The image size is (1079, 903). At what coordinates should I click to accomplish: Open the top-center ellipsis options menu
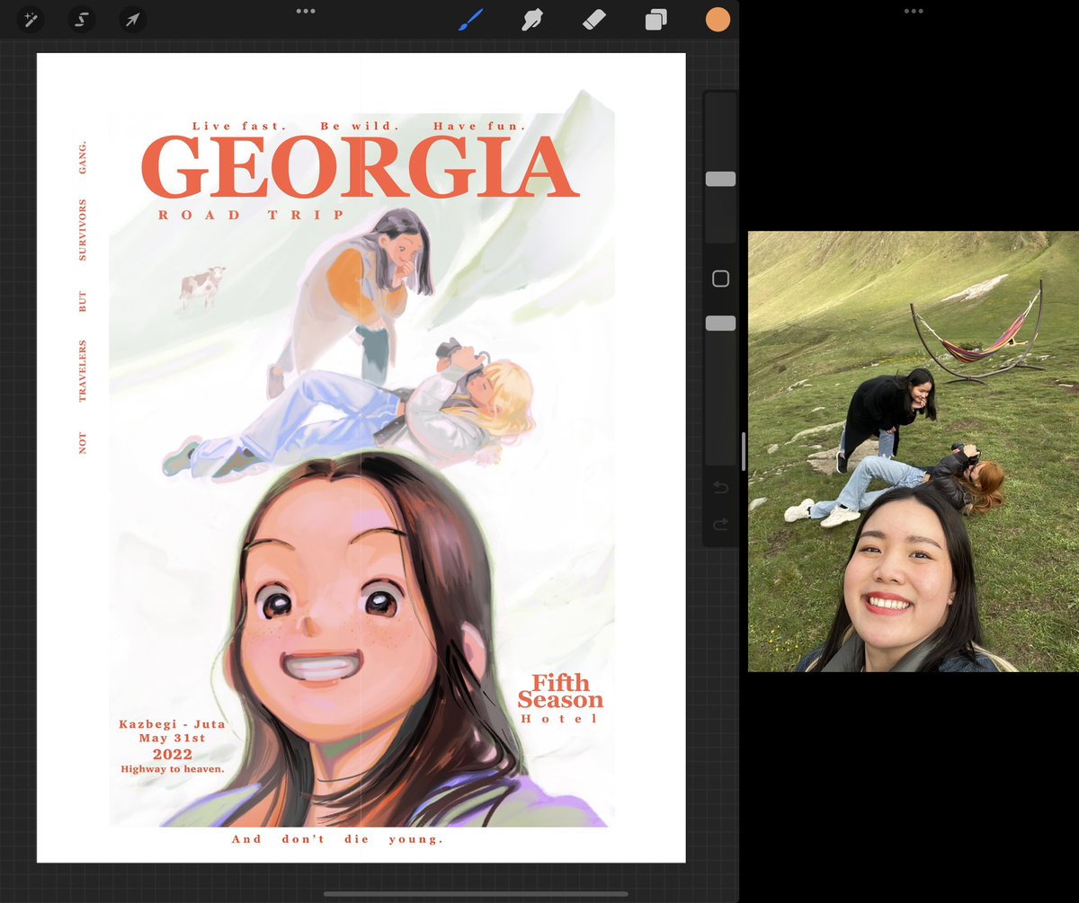(x=306, y=11)
